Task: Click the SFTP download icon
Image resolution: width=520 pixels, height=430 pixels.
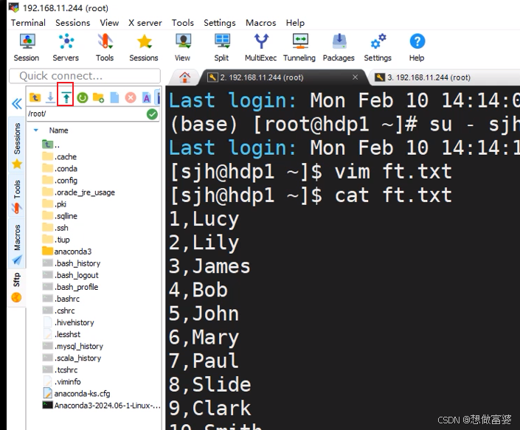Action: (x=50, y=97)
